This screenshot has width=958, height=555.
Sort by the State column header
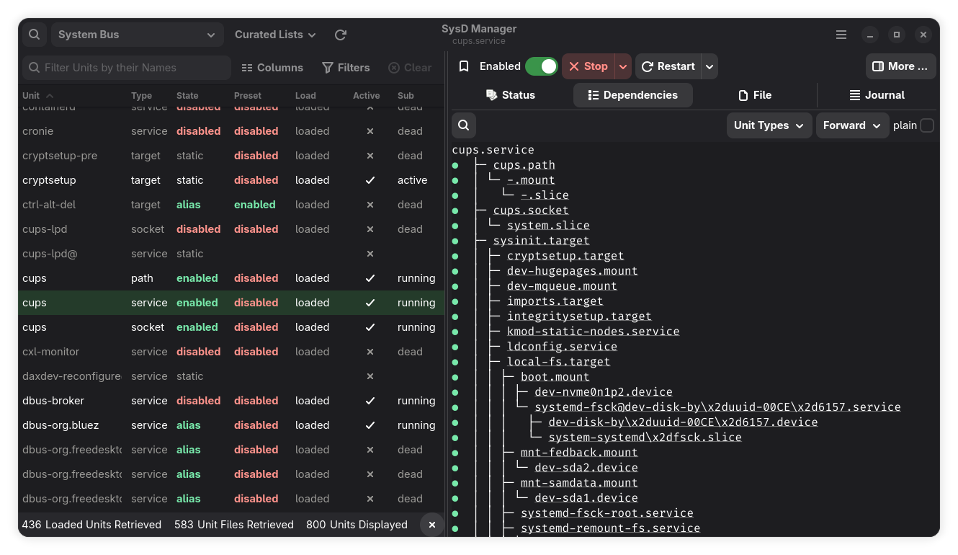click(x=187, y=96)
